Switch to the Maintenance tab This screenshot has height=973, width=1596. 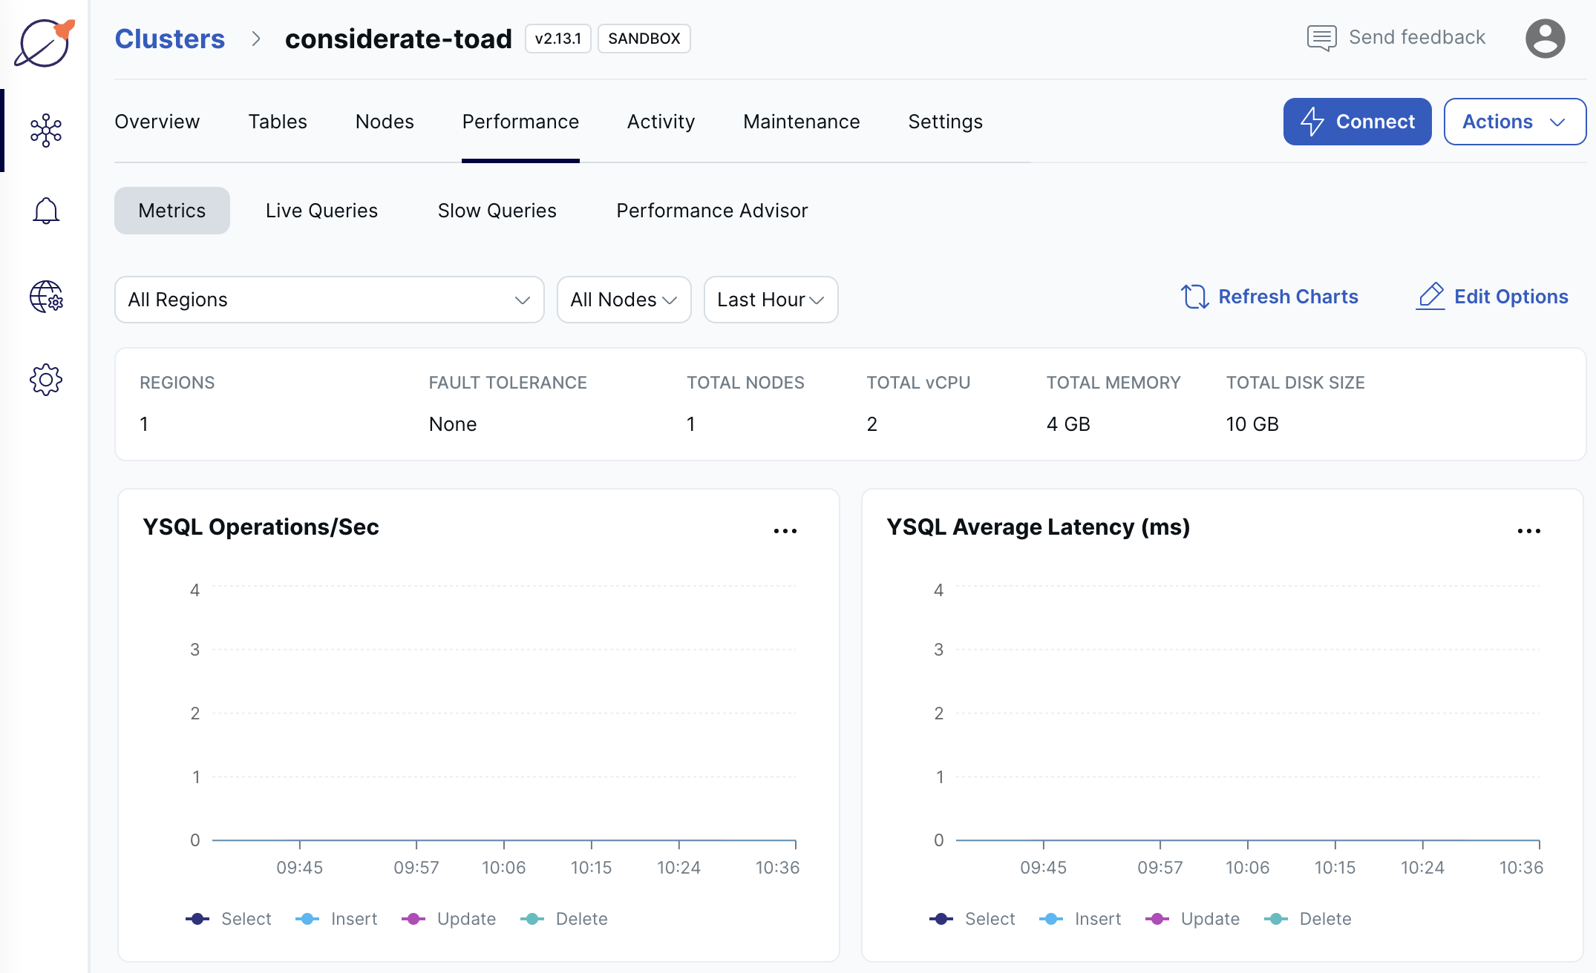point(802,122)
